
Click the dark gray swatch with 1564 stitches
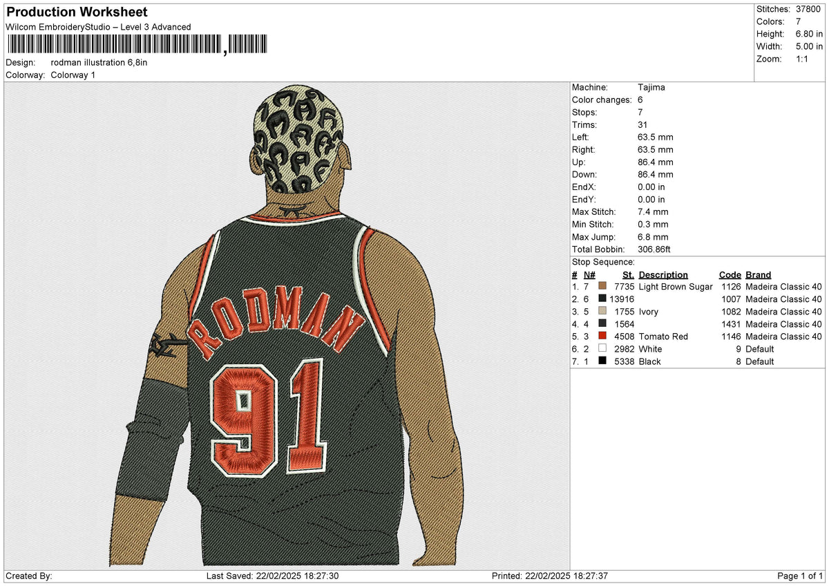coord(602,324)
